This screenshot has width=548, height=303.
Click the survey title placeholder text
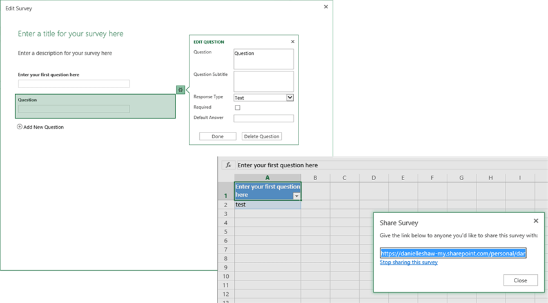(x=71, y=33)
